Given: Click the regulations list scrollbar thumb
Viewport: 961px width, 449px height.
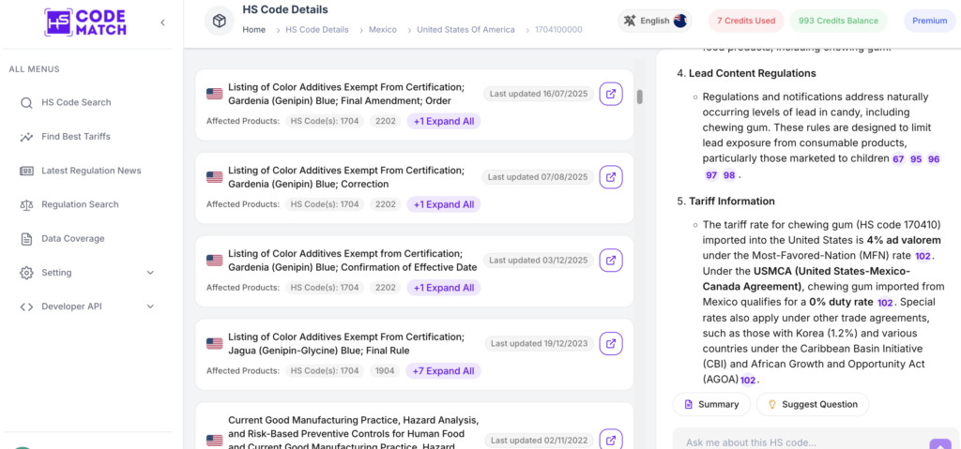Looking at the screenshot, I should (x=640, y=97).
